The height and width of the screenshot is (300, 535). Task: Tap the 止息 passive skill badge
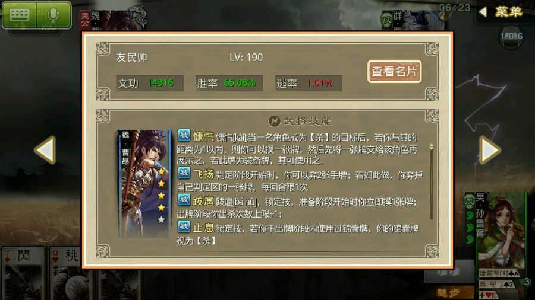184,227
